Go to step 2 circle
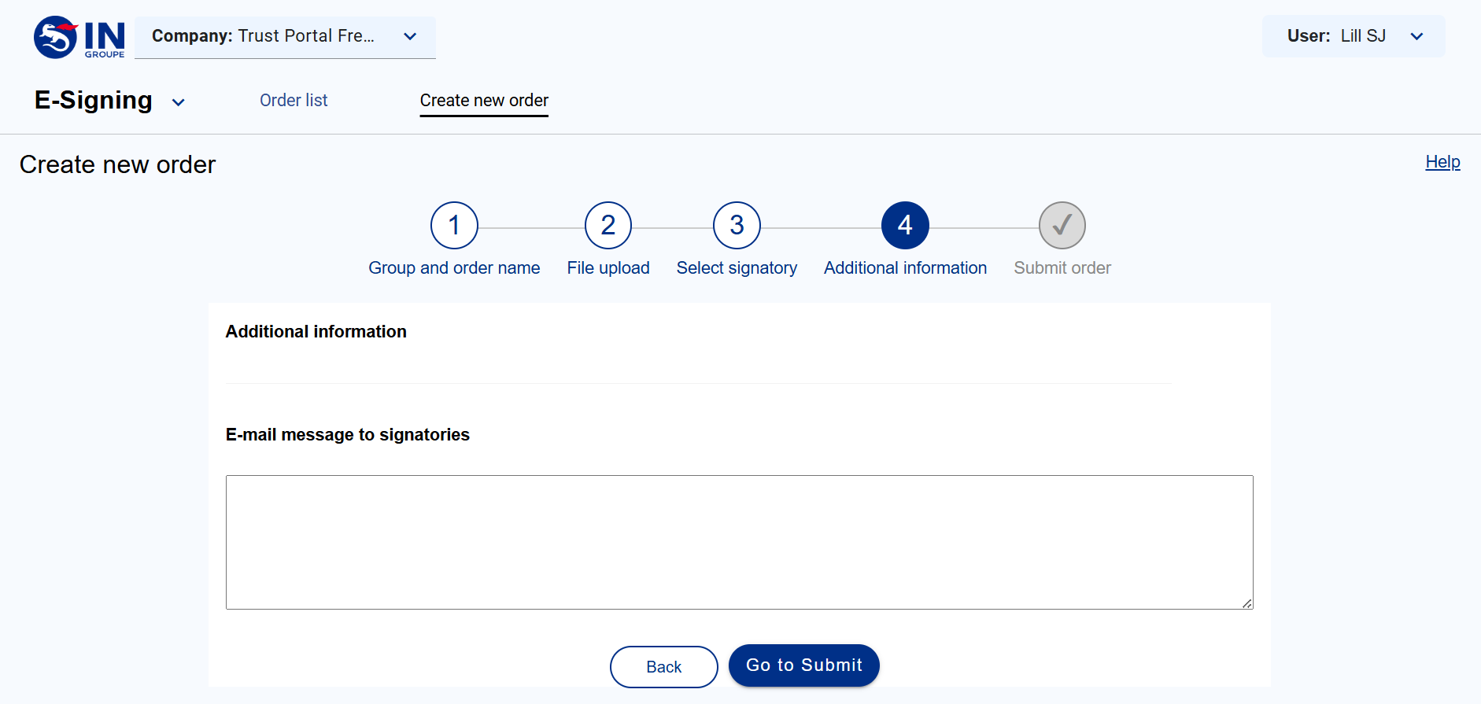 point(608,226)
